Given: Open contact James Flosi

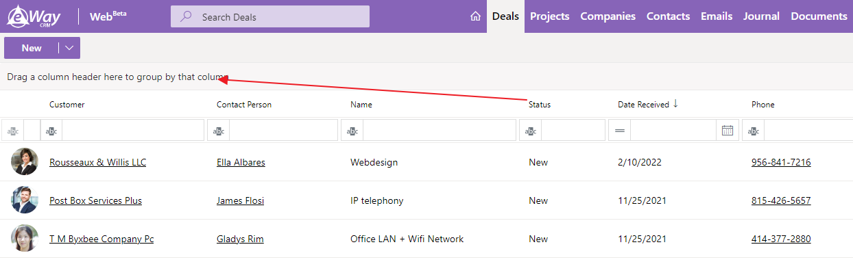Looking at the screenshot, I should coord(240,200).
